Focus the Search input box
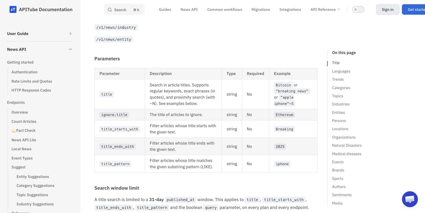 [x=124, y=10]
